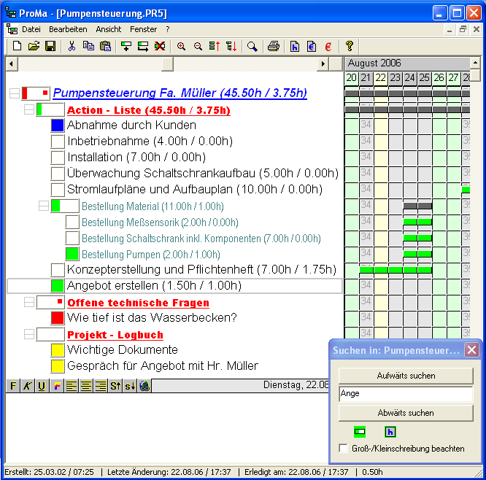Open help with the yellow question mark icon

[350, 46]
